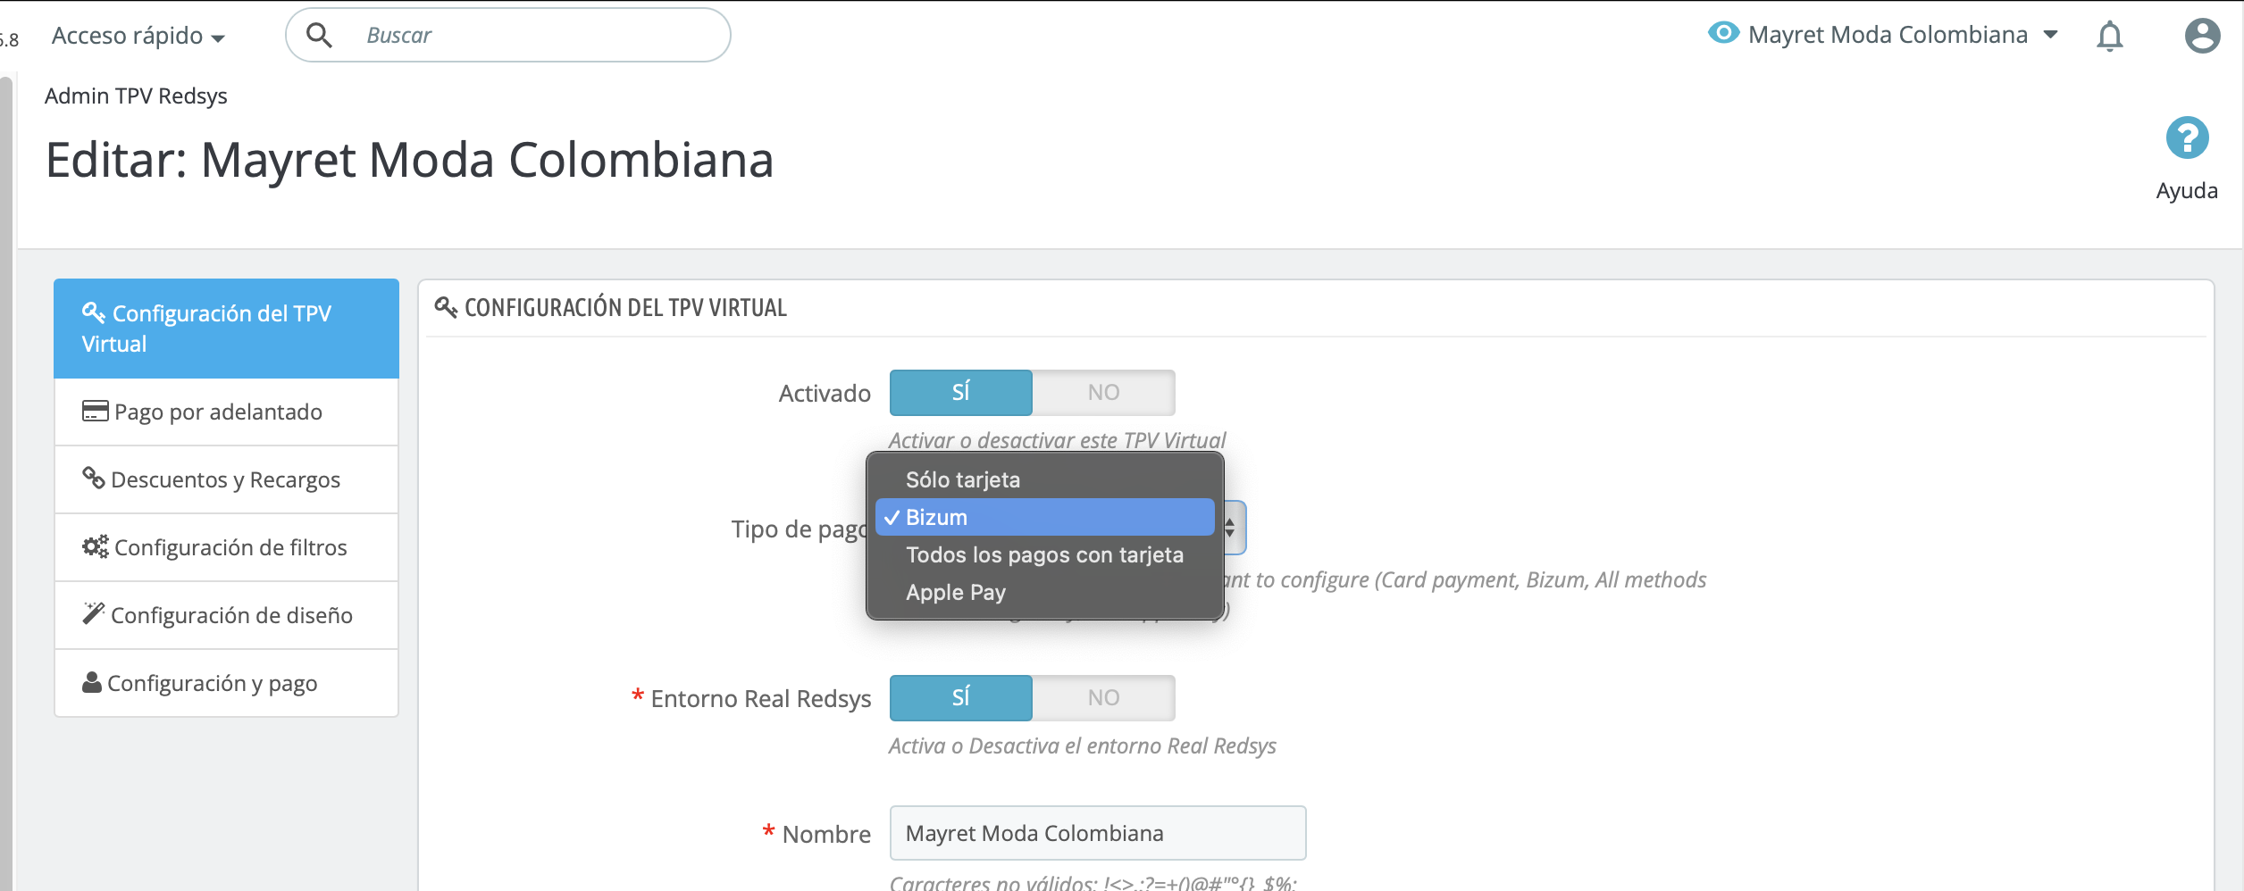Set Activado to SÍ

(x=960, y=392)
